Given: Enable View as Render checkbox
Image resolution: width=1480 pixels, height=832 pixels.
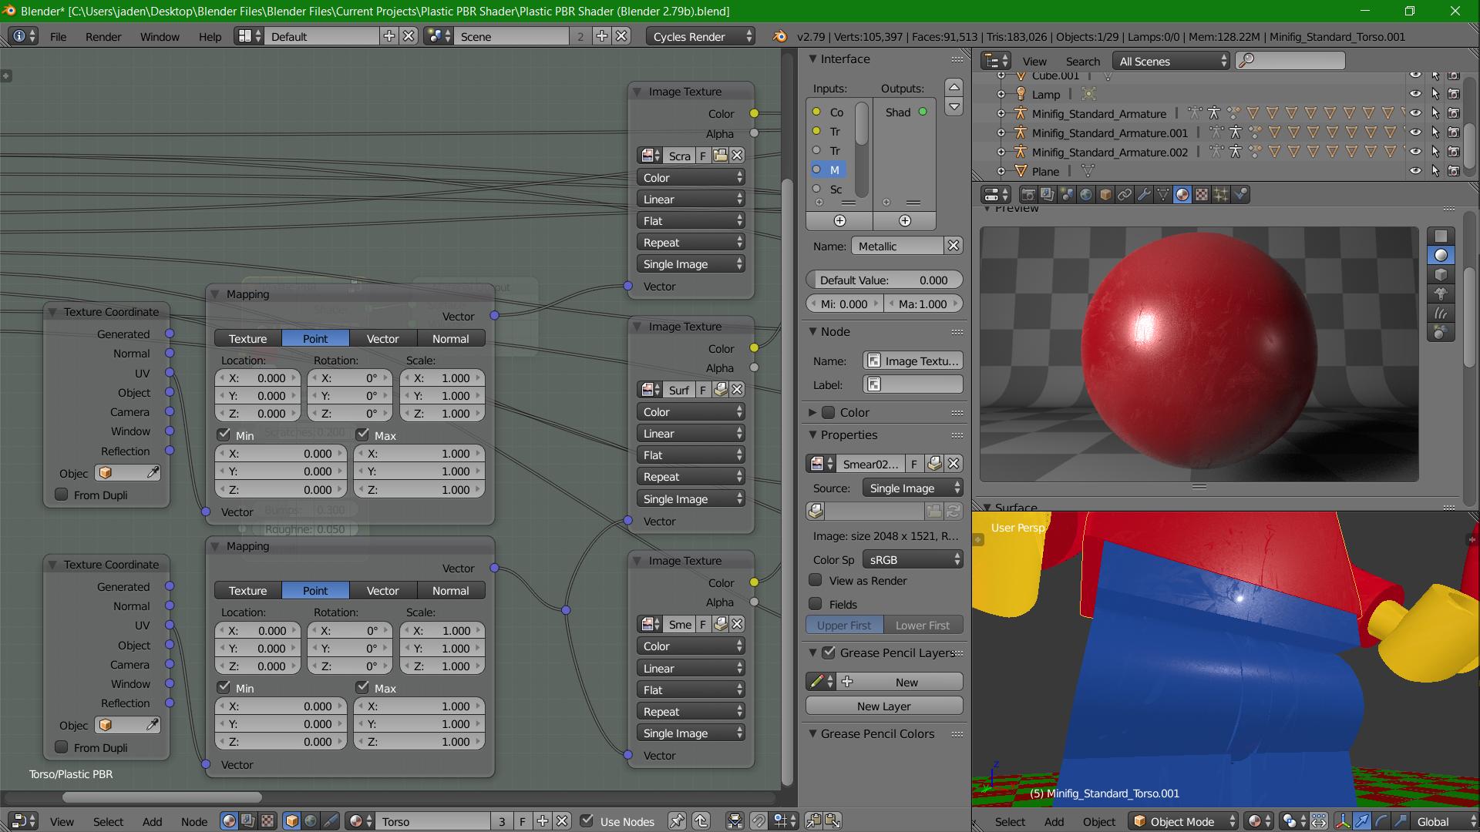Looking at the screenshot, I should [816, 580].
